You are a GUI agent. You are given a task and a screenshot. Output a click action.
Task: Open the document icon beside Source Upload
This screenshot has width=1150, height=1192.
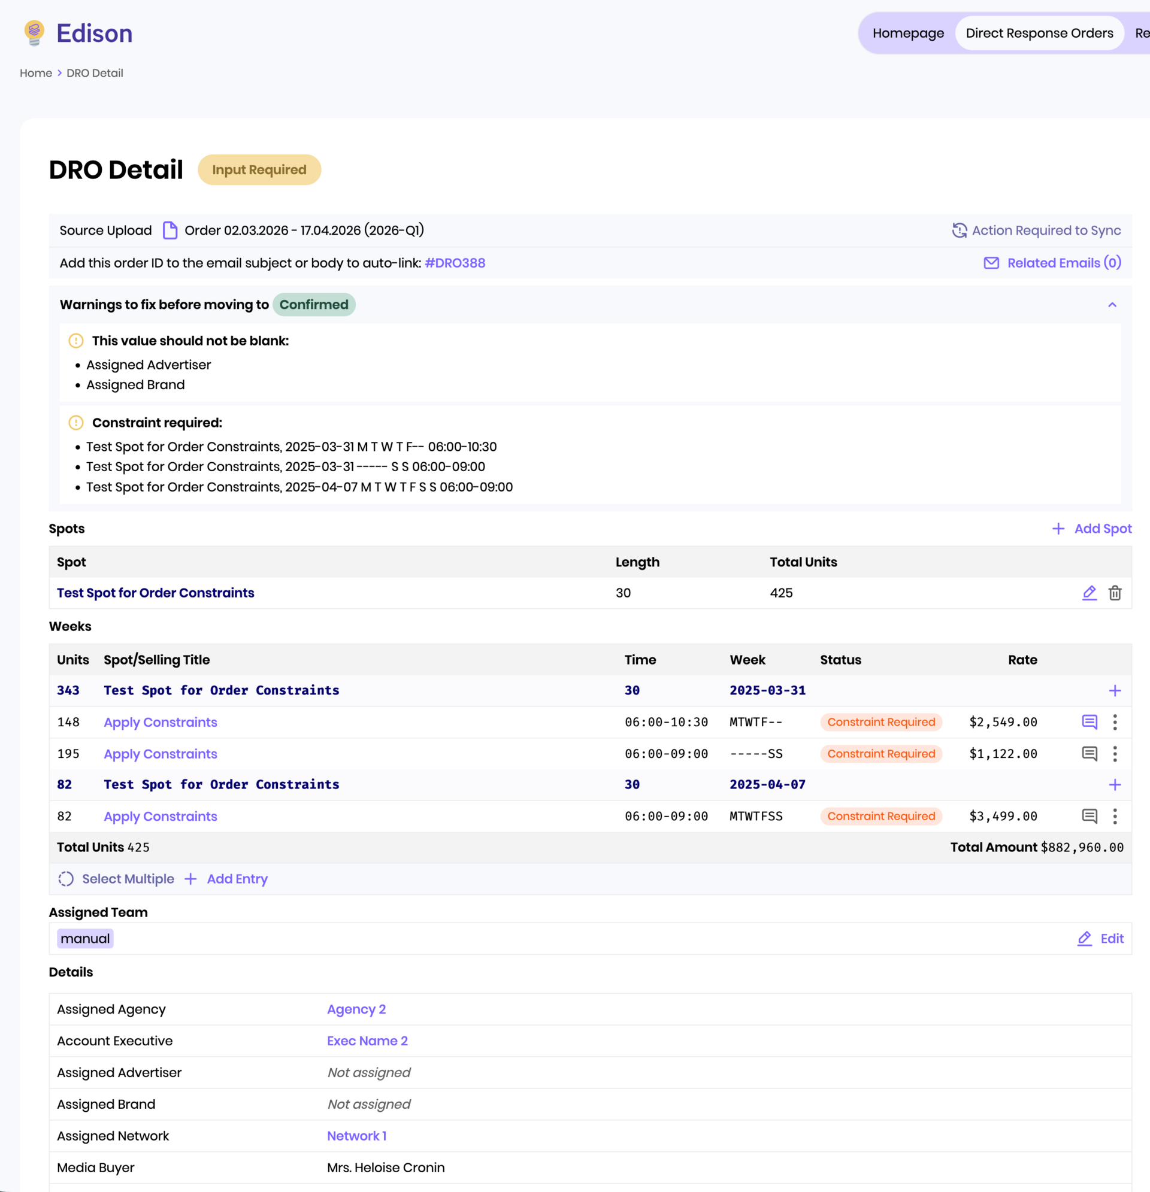click(170, 230)
